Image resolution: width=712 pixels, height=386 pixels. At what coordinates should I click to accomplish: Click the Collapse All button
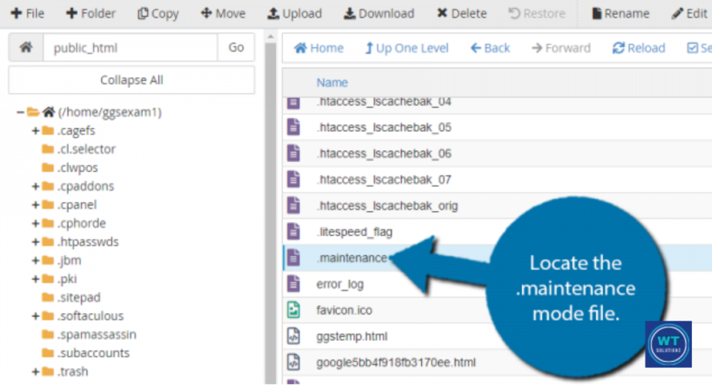[x=131, y=80]
